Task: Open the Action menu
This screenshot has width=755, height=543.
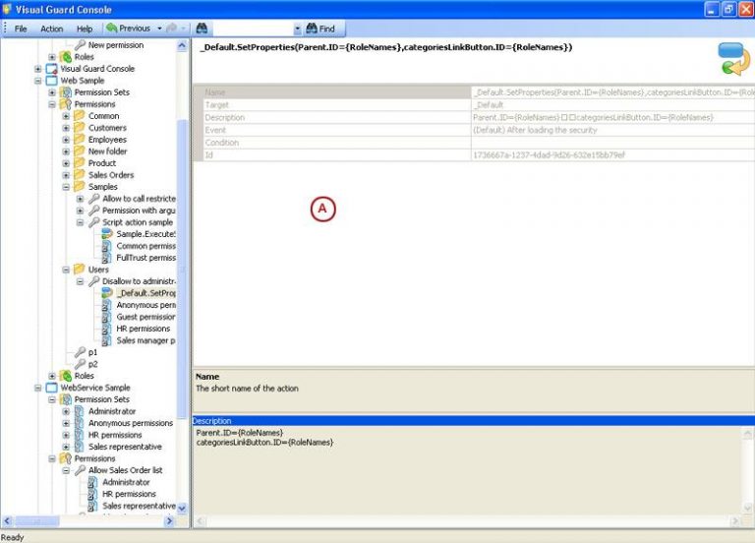Action: tap(51, 29)
